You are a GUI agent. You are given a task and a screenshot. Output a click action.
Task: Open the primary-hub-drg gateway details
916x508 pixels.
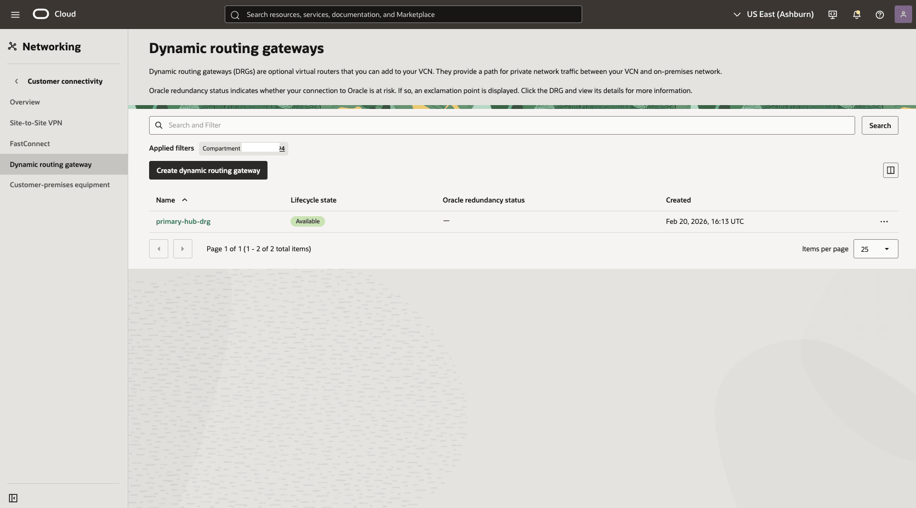(183, 221)
